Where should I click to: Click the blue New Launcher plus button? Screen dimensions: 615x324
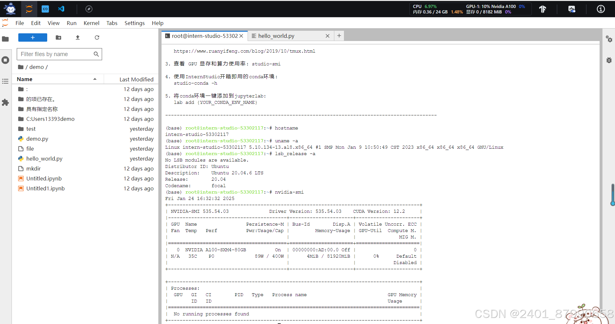pos(33,37)
